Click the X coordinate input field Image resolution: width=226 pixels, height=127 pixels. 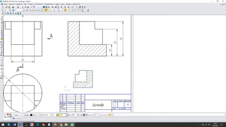point(48,115)
